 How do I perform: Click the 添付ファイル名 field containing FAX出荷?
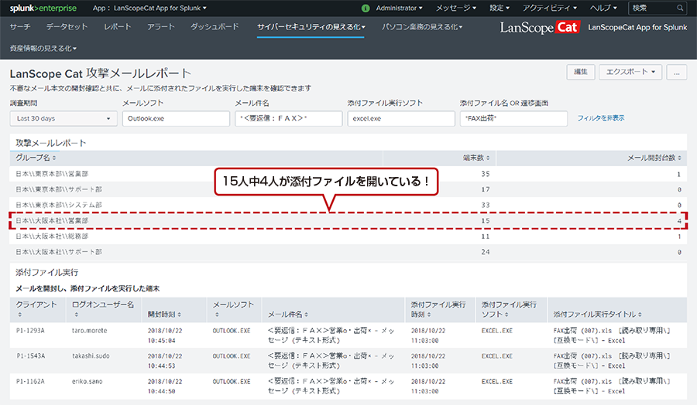[513, 118]
